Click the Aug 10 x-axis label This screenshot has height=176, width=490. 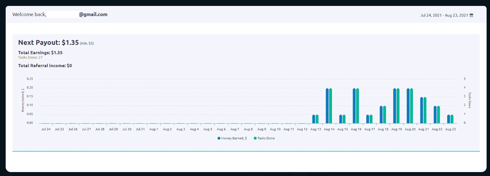click(x=275, y=129)
